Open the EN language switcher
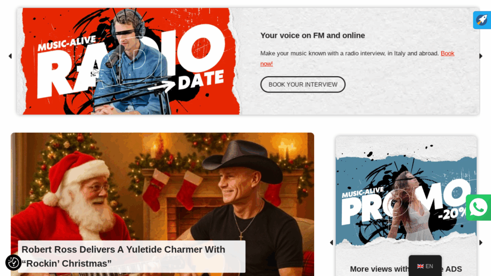The height and width of the screenshot is (276, 491). pyautogui.click(x=425, y=266)
